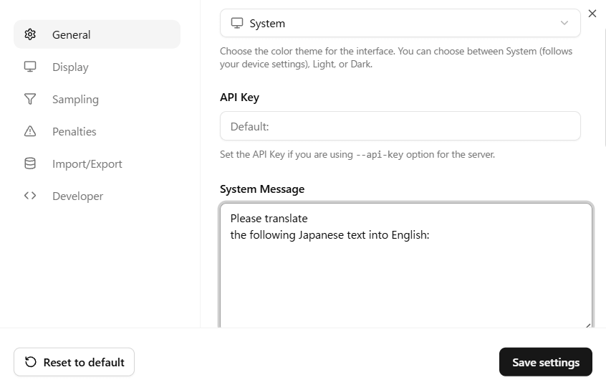Click the monitor icon inside the theme selector
This screenshot has width=606, height=390.
coord(237,23)
